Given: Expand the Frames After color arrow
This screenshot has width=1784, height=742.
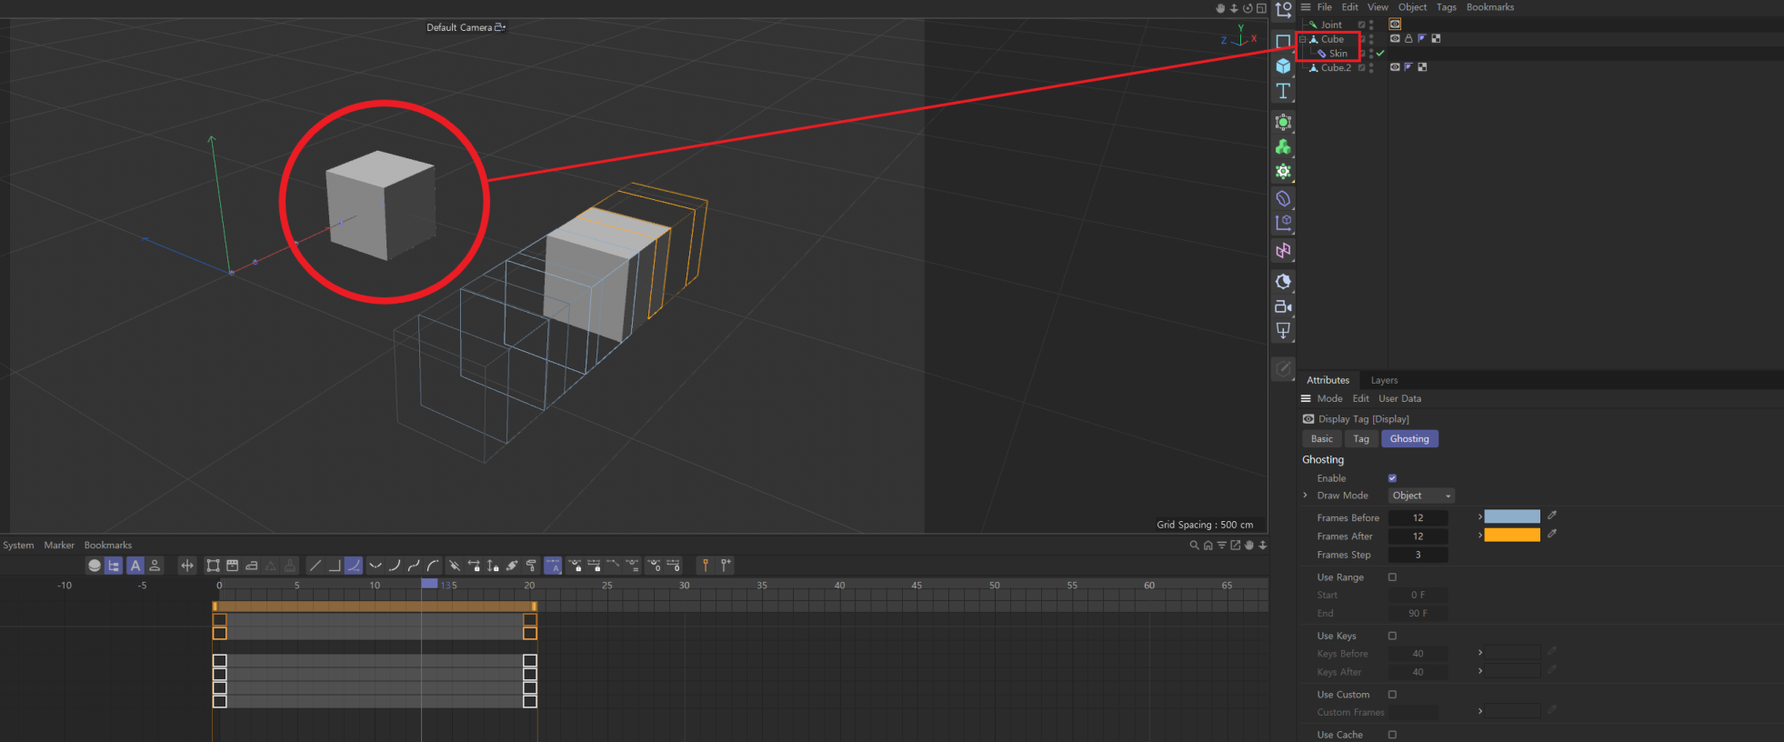Looking at the screenshot, I should point(1480,535).
